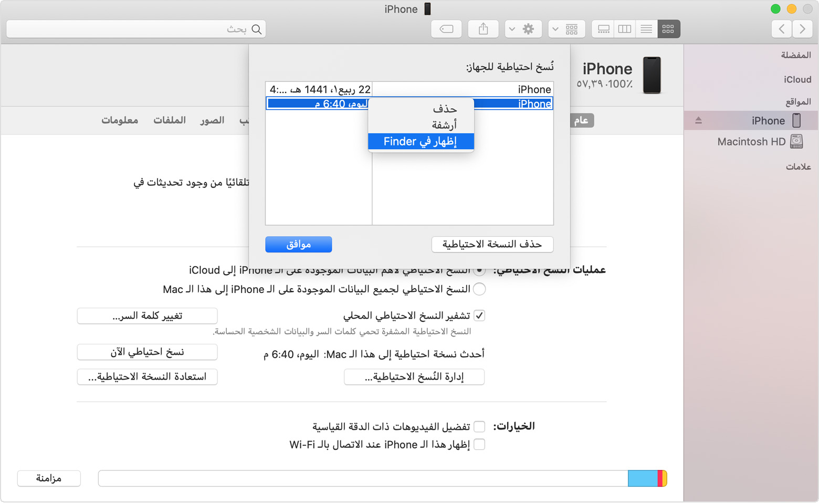This screenshot has height=503, width=819.
Task: Click the blue segment of storage bar
Action: [643, 478]
